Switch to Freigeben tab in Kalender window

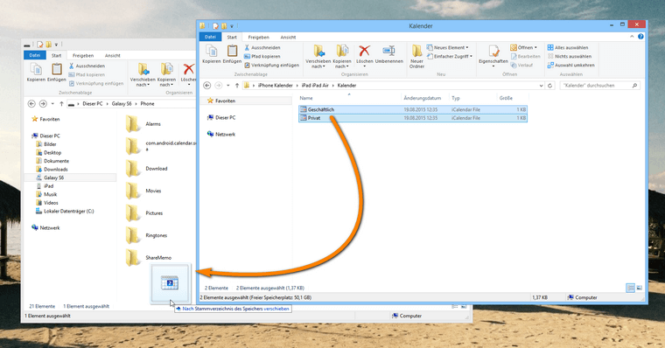tap(258, 38)
